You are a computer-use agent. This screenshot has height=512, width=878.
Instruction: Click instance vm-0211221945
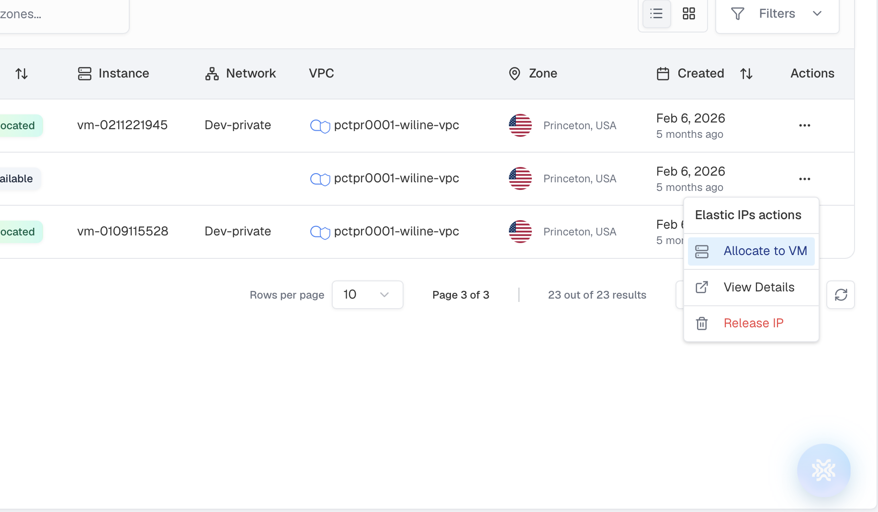click(x=123, y=125)
